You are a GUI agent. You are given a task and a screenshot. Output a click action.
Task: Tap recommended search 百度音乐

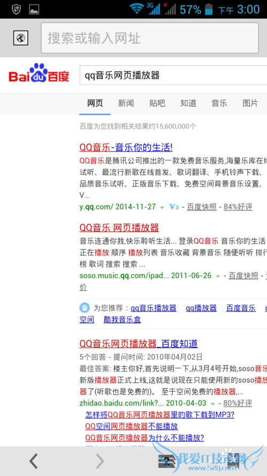[x=241, y=308]
